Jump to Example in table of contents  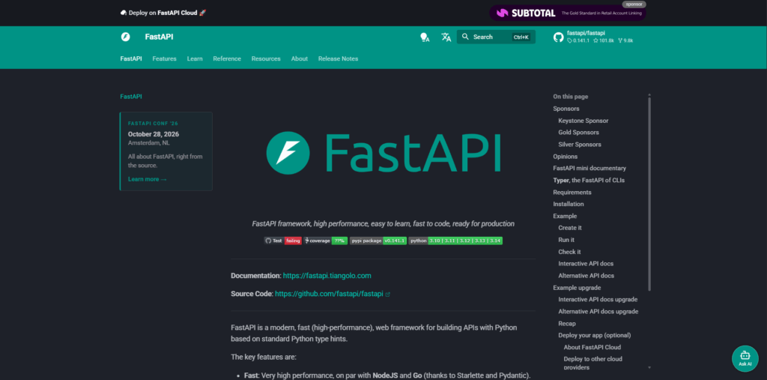click(565, 216)
